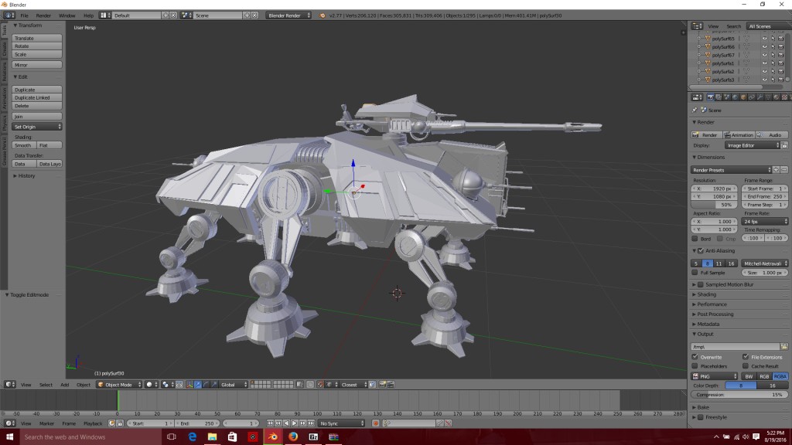Click the Compression percentage slider

pyautogui.click(x=739, y=394)
